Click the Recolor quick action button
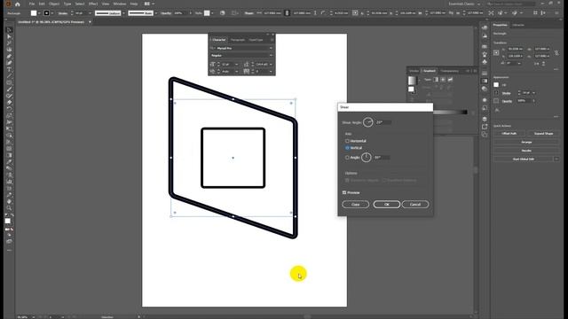This screenshot has height=319, width=568. click(x=526, y=151)
